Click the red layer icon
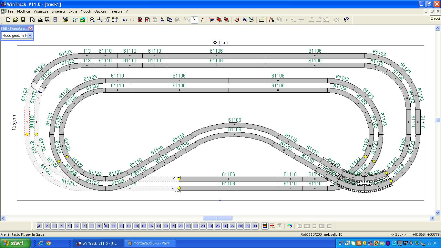 272,226
